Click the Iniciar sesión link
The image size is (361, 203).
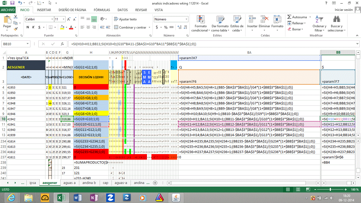click(344, 10)
